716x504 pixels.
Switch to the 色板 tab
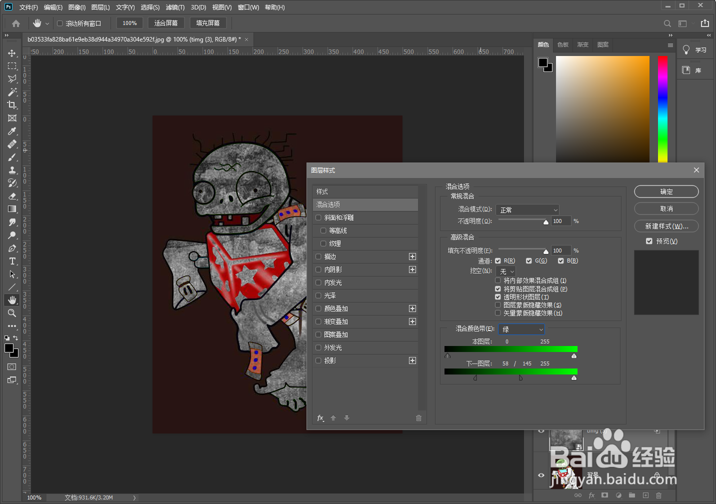563,45
